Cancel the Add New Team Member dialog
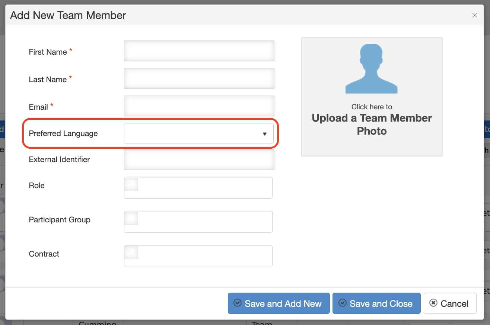 pyautogui.click(x=450, y=303)
